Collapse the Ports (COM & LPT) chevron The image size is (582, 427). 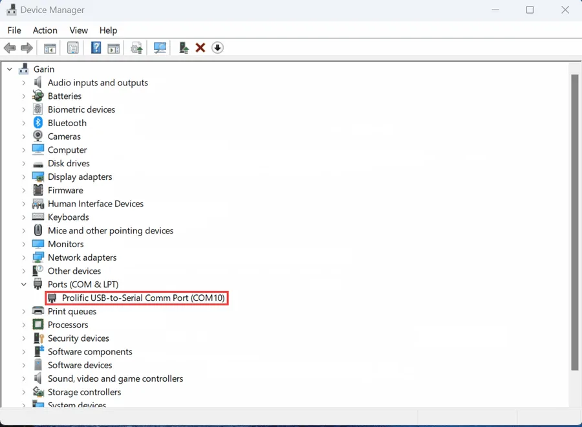pyautogui.click(x=24, y=285)
